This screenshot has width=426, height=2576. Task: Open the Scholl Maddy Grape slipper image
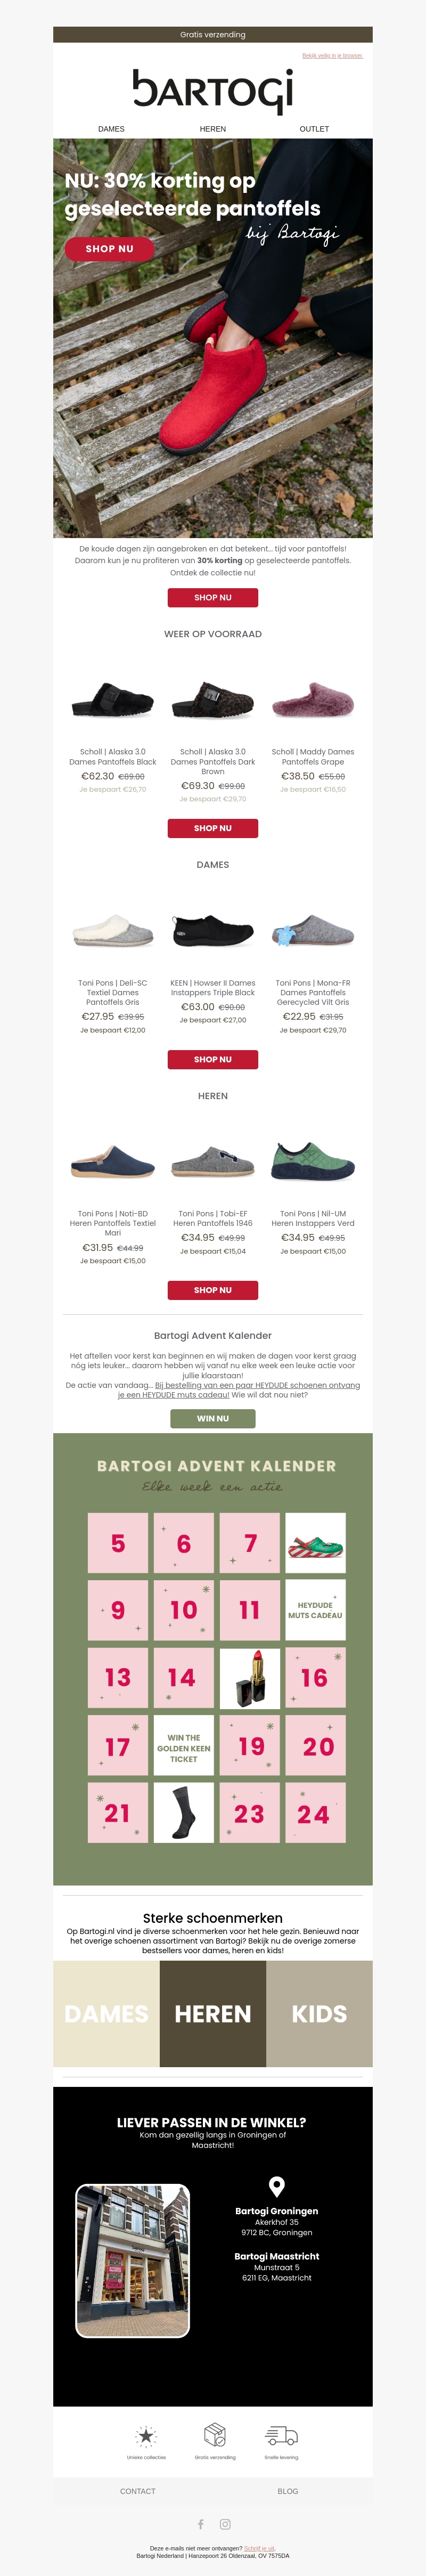(x=313, y=699)
